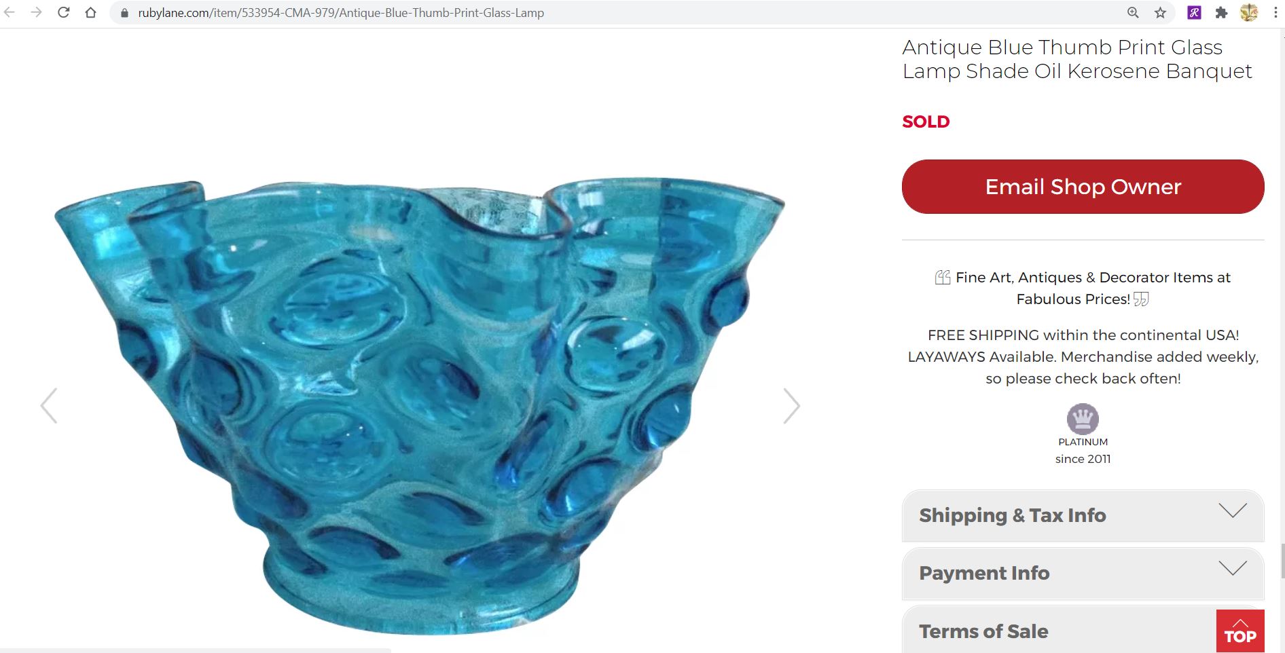This screenshot has width=1285, height=653.
Task: Show the next product image
Action: [x=791, y=406]
